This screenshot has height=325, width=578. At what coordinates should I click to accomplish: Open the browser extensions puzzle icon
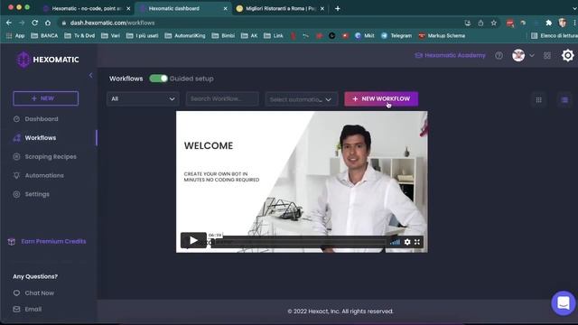click(x=548, y=23)
